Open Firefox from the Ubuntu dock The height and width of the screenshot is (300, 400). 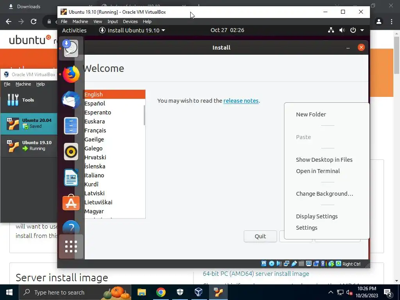(x=71, y=74)
